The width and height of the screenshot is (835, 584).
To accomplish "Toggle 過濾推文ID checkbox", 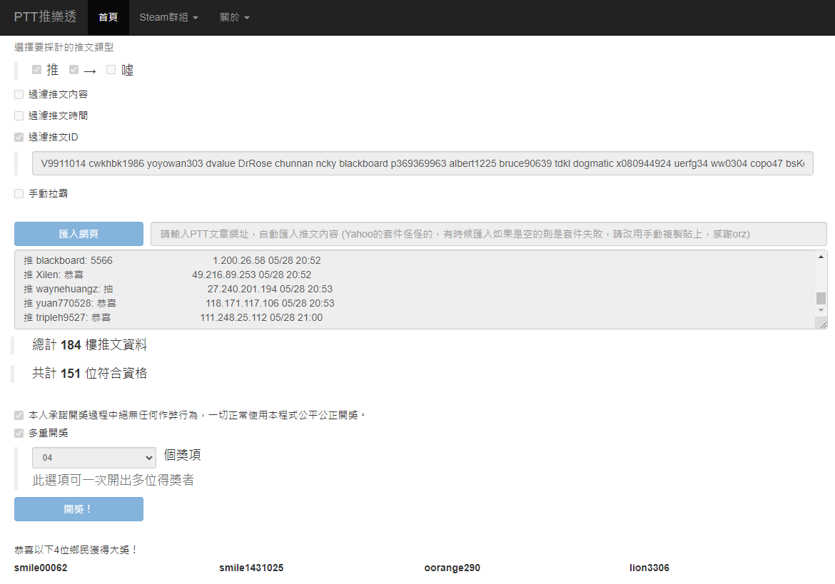I will [x=19, y=137].
